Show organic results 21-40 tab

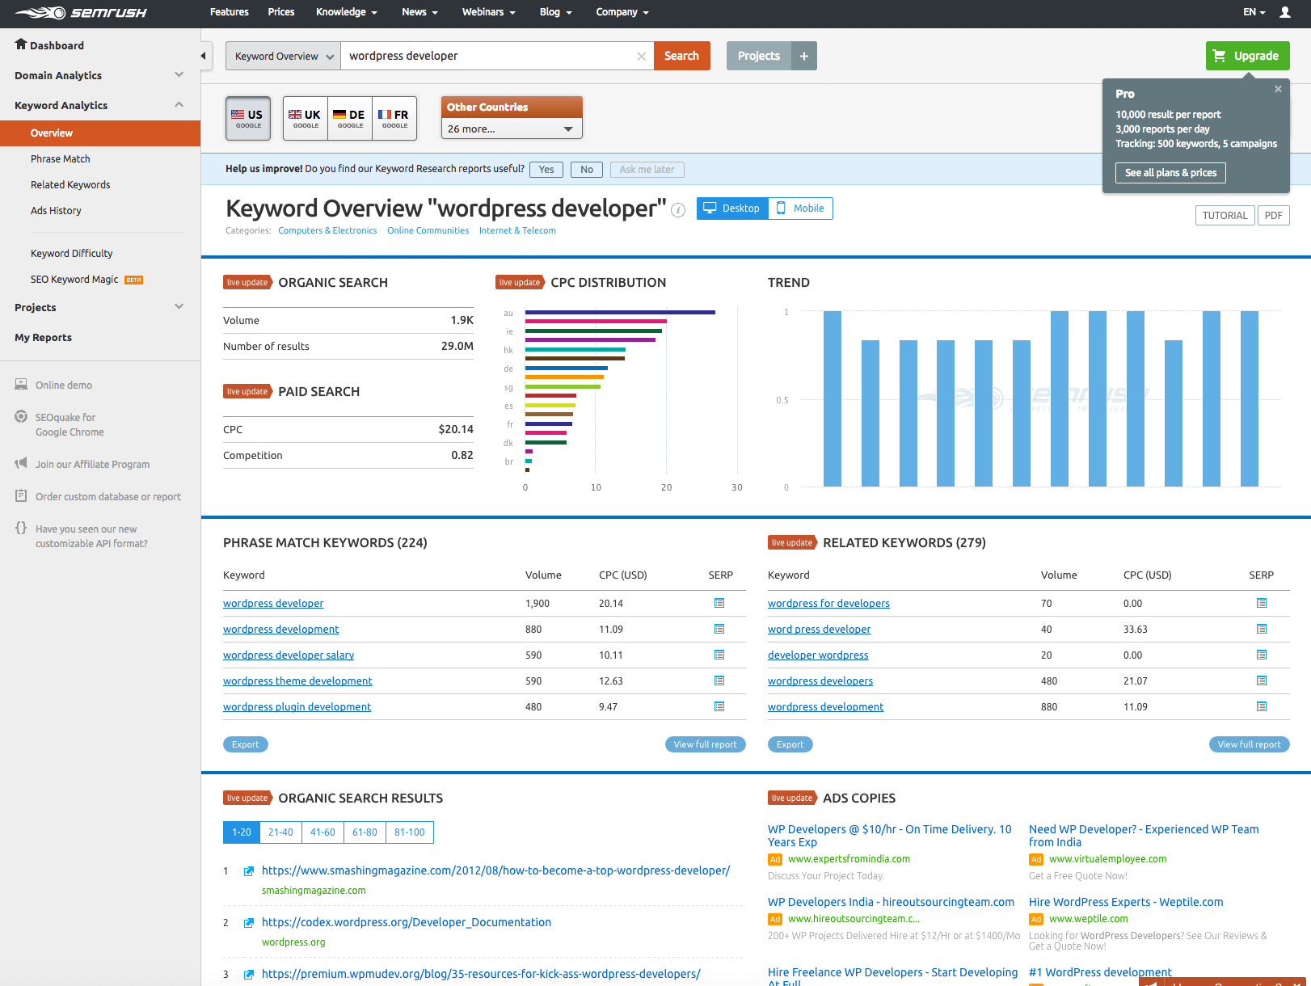(x=280, y=832)
